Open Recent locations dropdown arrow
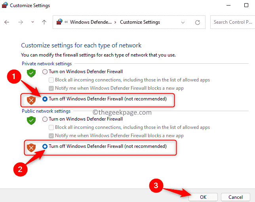 [32, 23]
